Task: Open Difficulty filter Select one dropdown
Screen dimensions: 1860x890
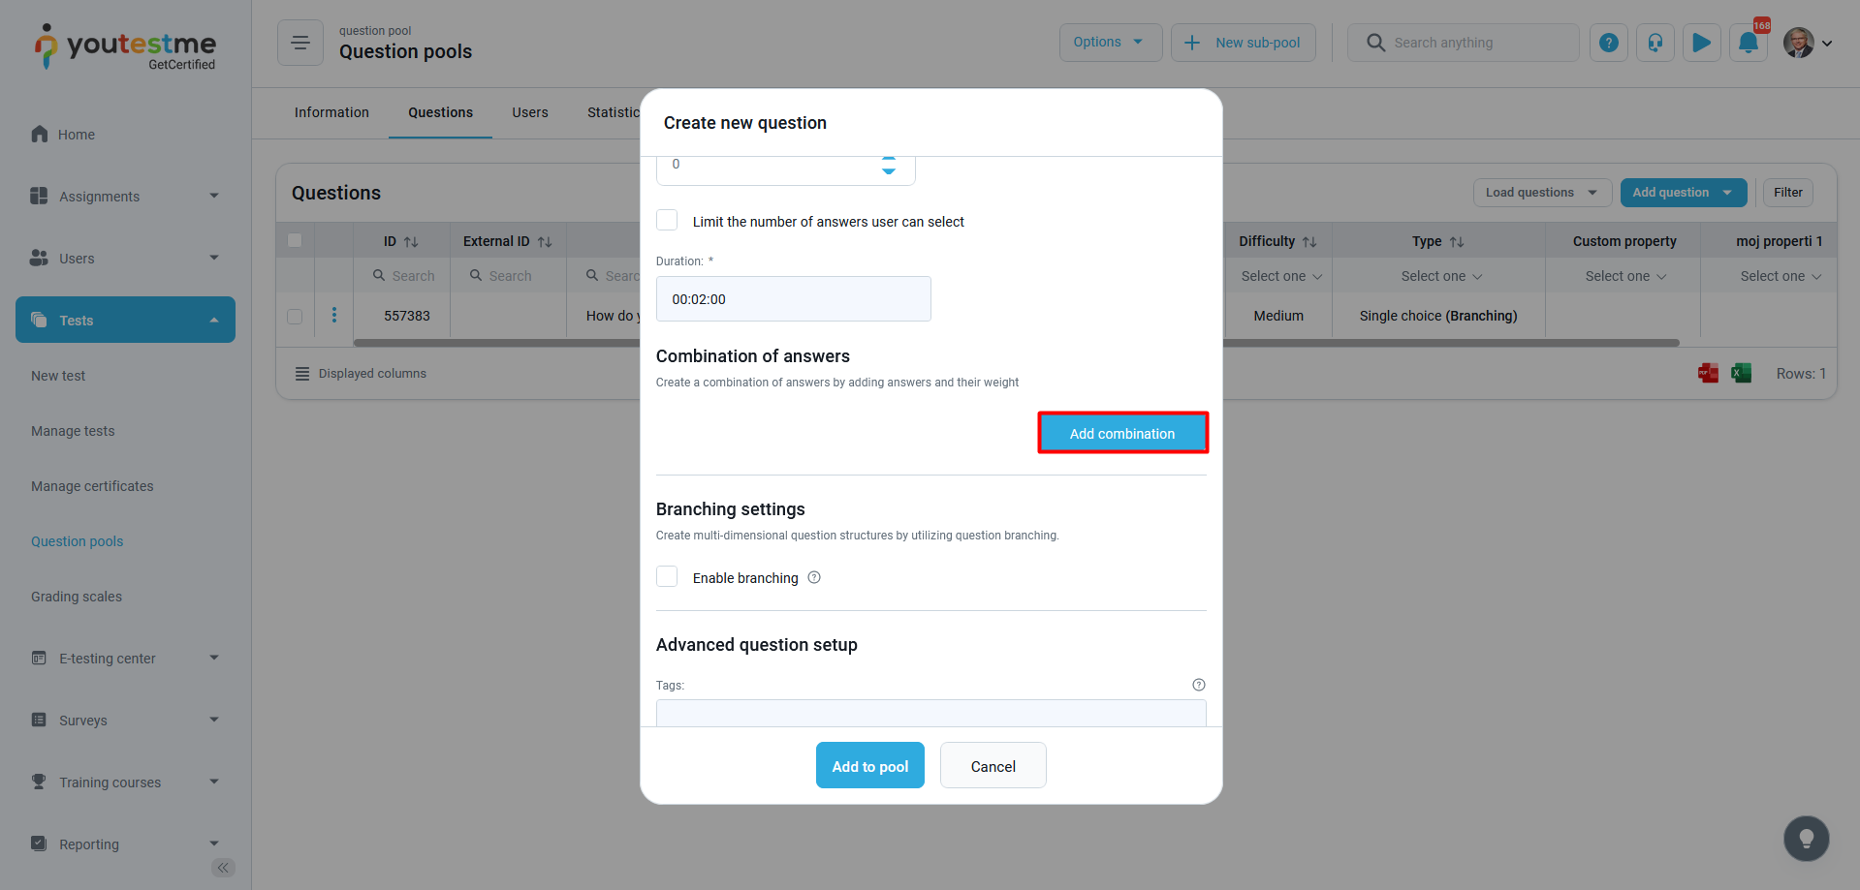Action: tap(1280, 276)
